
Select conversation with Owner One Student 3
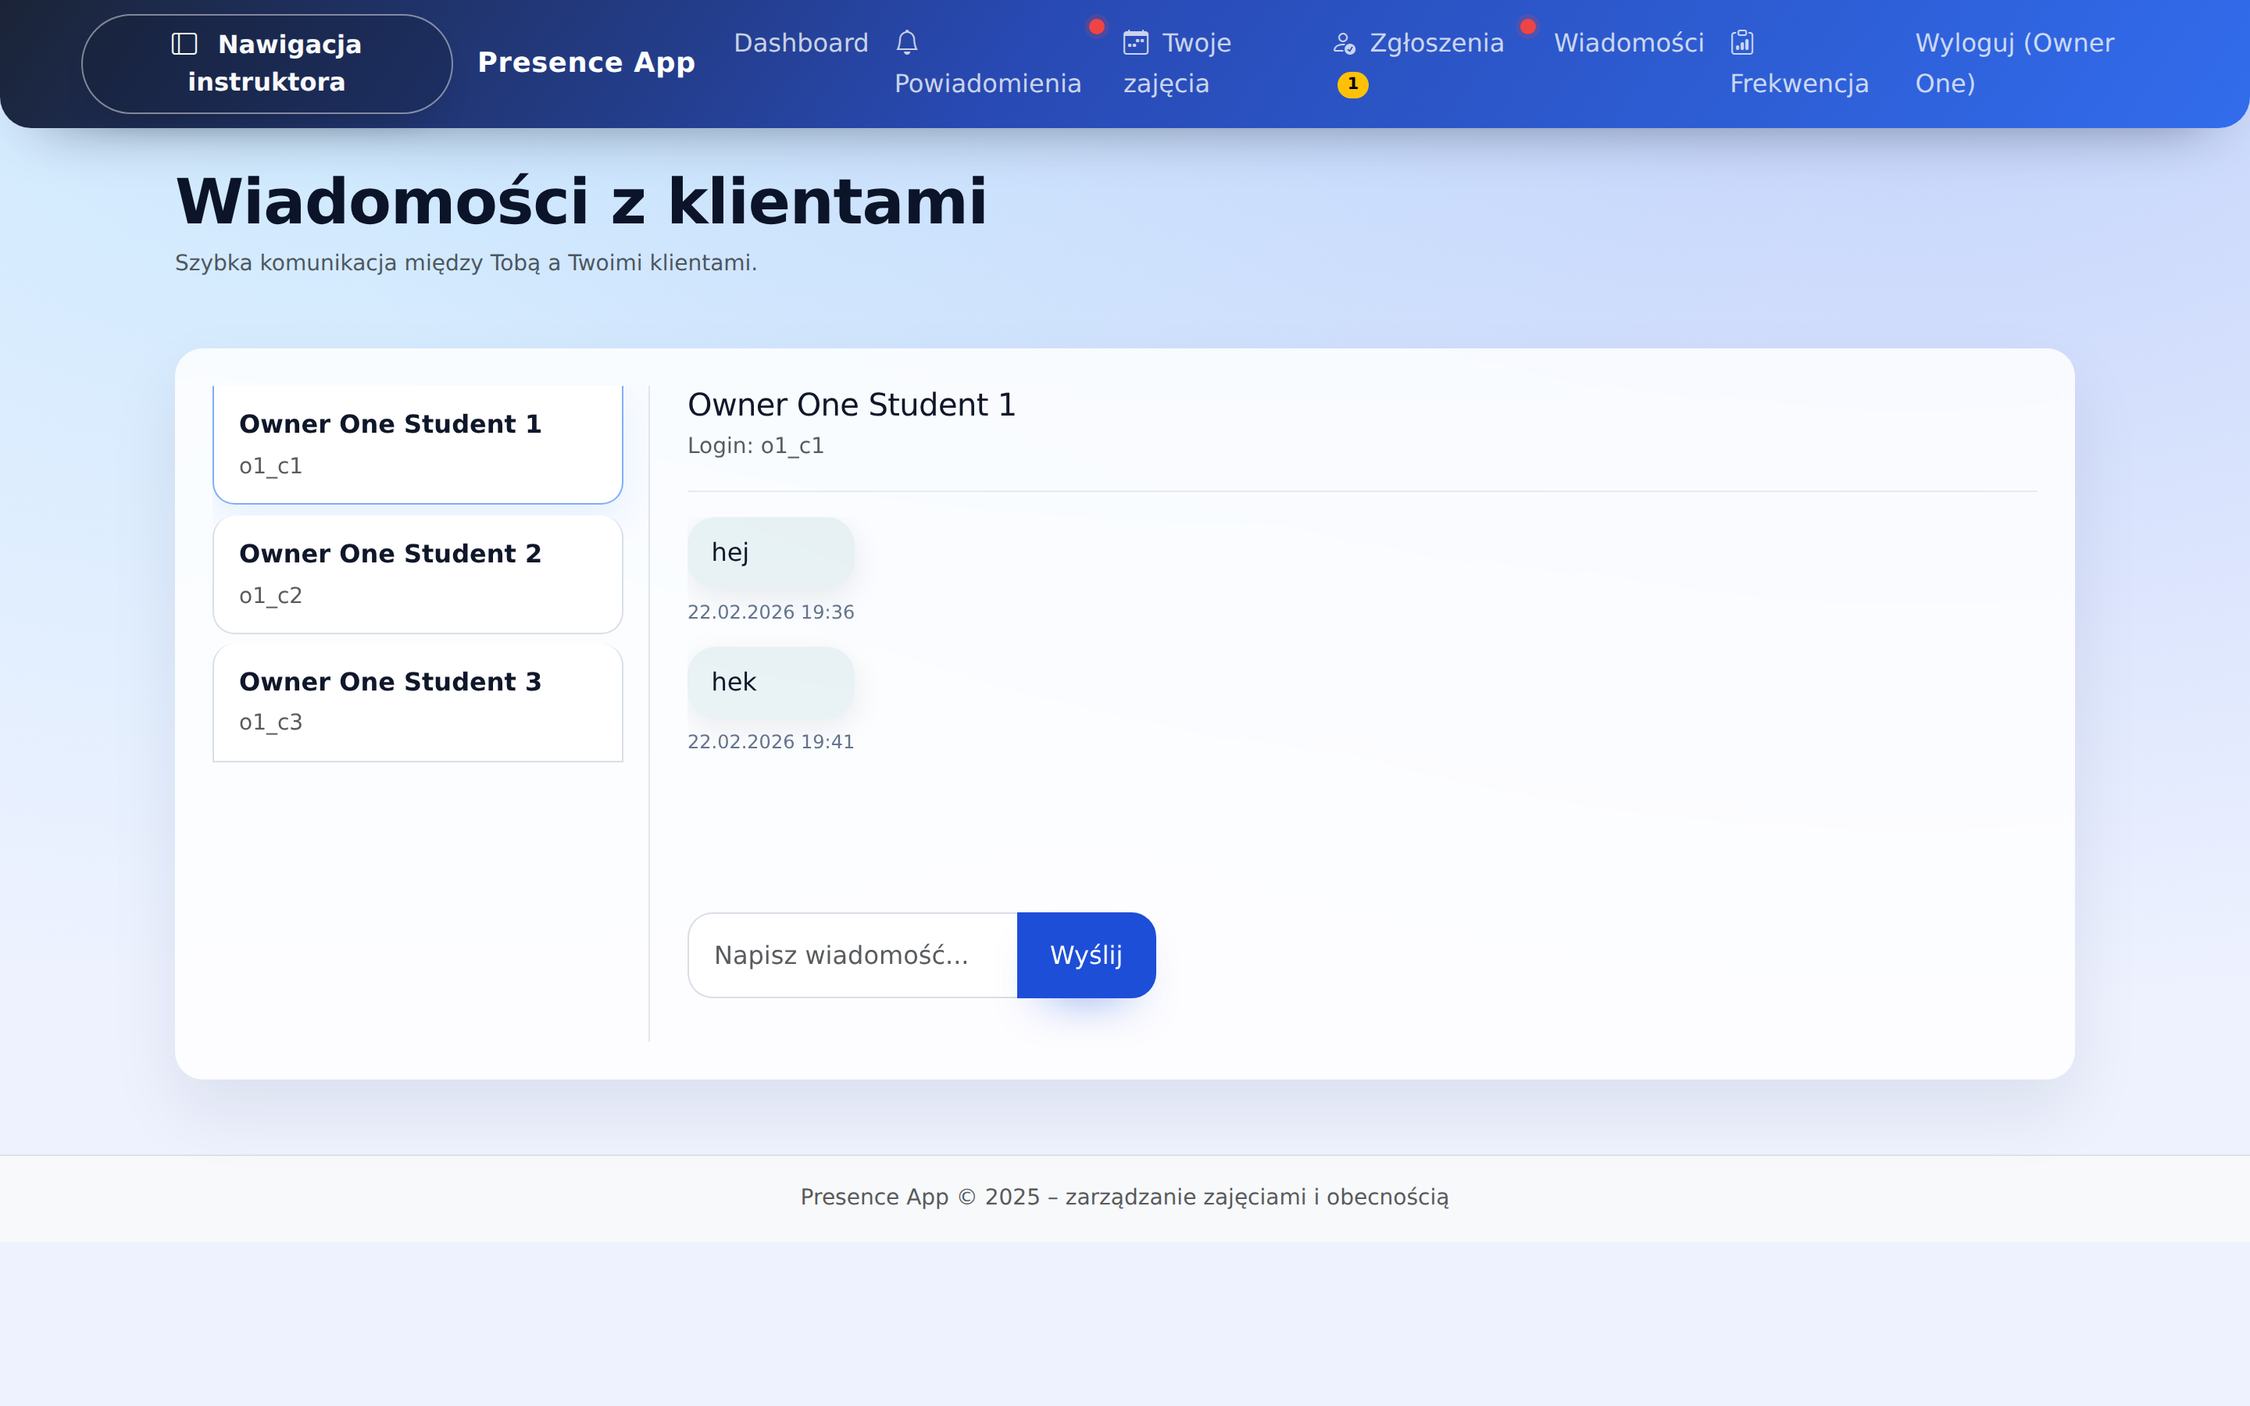click(x=417, y=703)
